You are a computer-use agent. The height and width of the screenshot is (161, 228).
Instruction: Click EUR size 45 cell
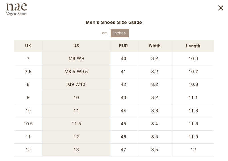pyautogui.click(x=123, y=124)
